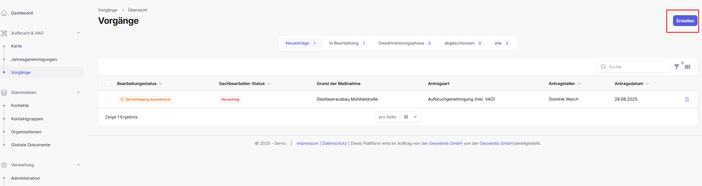The width and height of the screenshot is (702, 186).
Task: Toggle the select-all checkbox in table header
Action: [x=108, y=84]
